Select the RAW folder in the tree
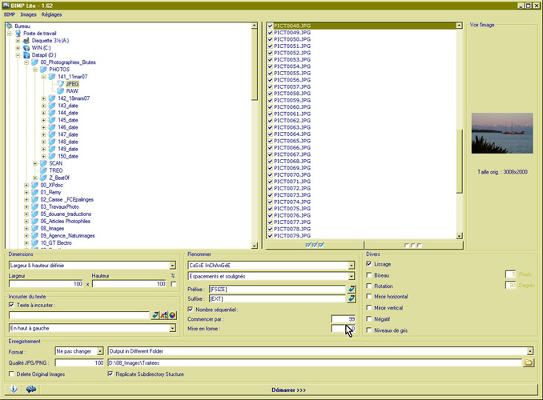Image resolution: width=543 pixels, height=400 pixels. point(72,91)
